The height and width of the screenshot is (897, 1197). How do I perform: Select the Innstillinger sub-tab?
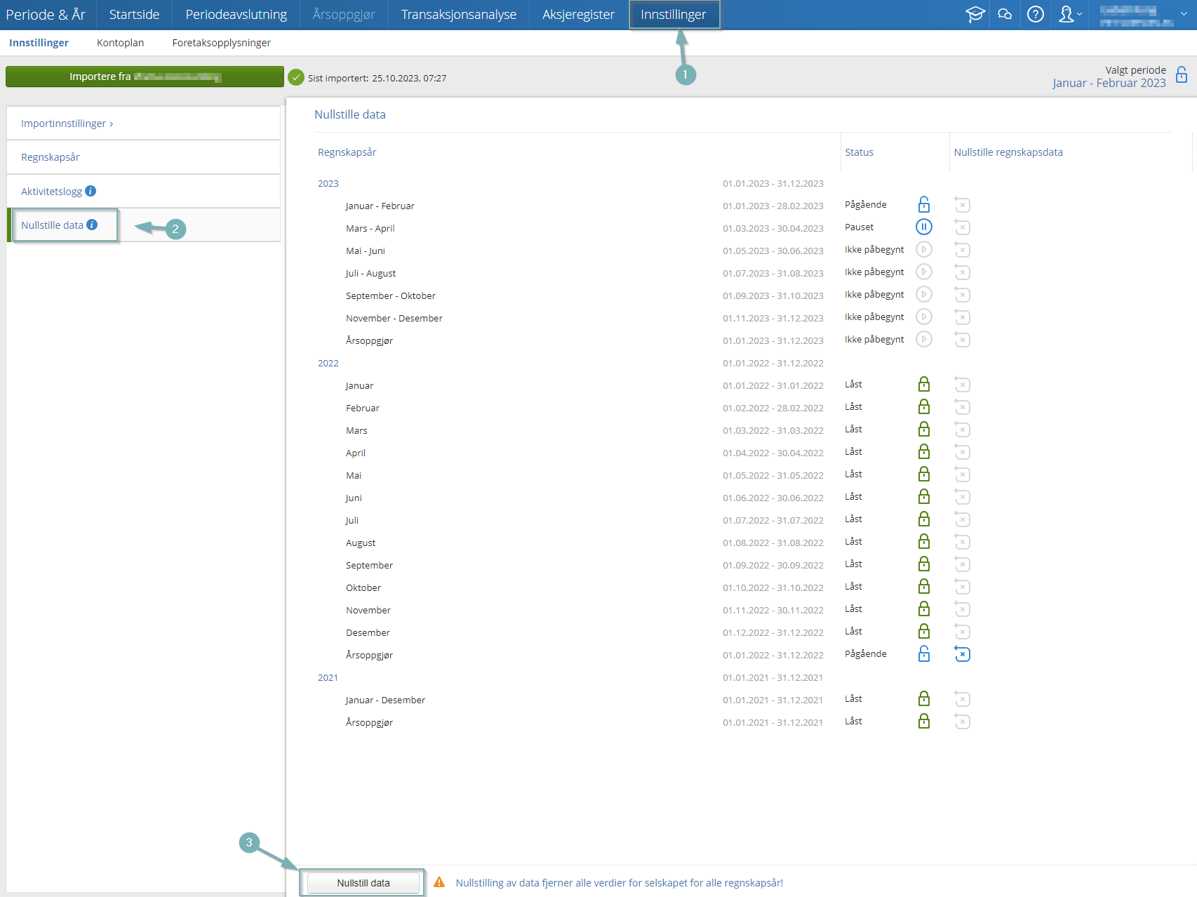[39, 43]
